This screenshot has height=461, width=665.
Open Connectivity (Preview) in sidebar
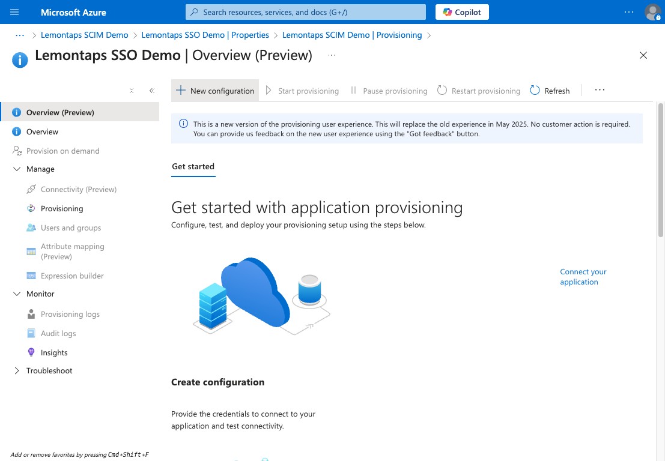click(x=79, y=190)
